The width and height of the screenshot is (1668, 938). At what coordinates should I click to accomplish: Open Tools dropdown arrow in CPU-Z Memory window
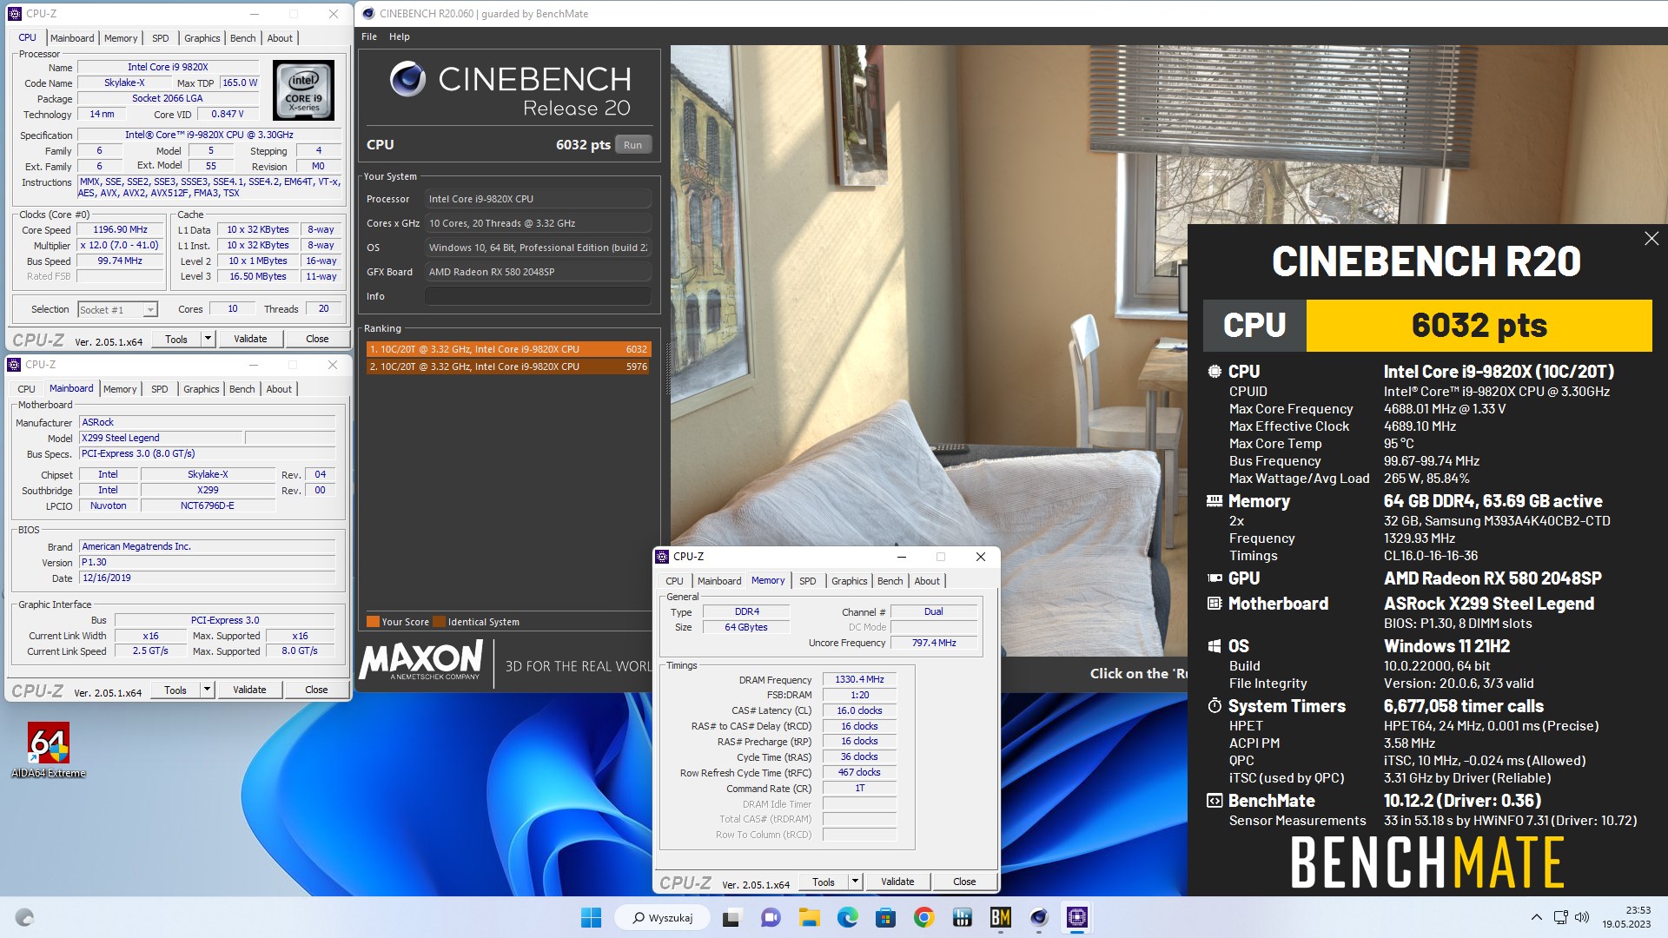[855, 882]
